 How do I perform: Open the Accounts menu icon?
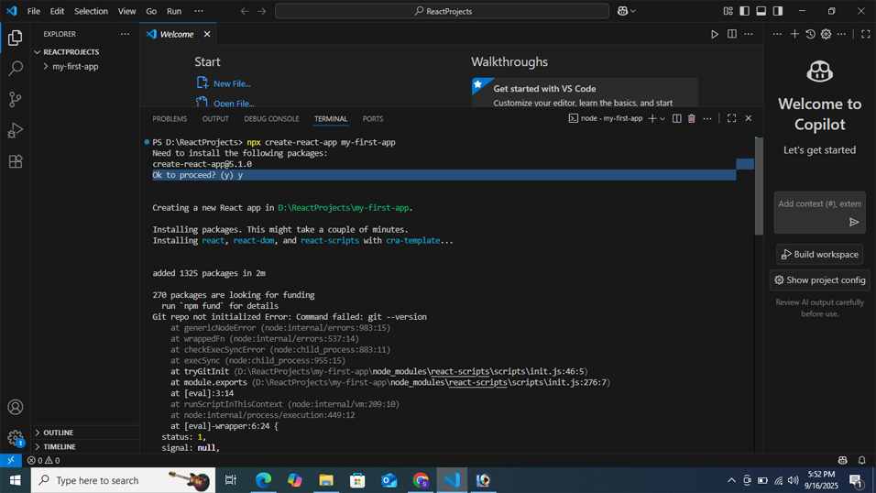[x=15, y=407]
